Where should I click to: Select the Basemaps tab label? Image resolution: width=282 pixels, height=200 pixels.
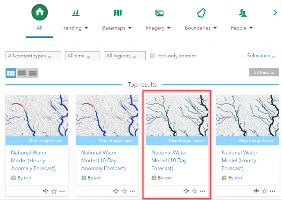click(x=114, y=28)
